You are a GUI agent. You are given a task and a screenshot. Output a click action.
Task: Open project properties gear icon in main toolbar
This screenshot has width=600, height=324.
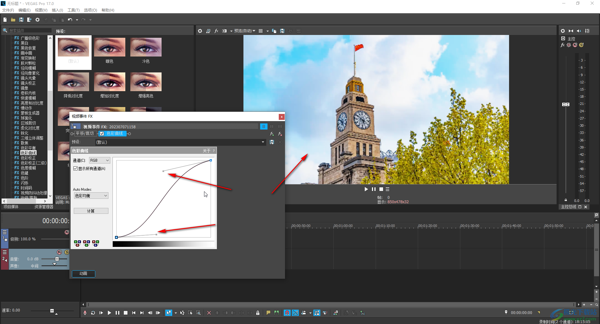(x=37, y=20)
